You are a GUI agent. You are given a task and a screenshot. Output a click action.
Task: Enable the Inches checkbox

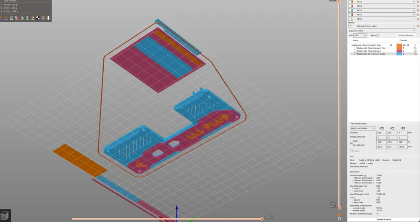(351, 151)
